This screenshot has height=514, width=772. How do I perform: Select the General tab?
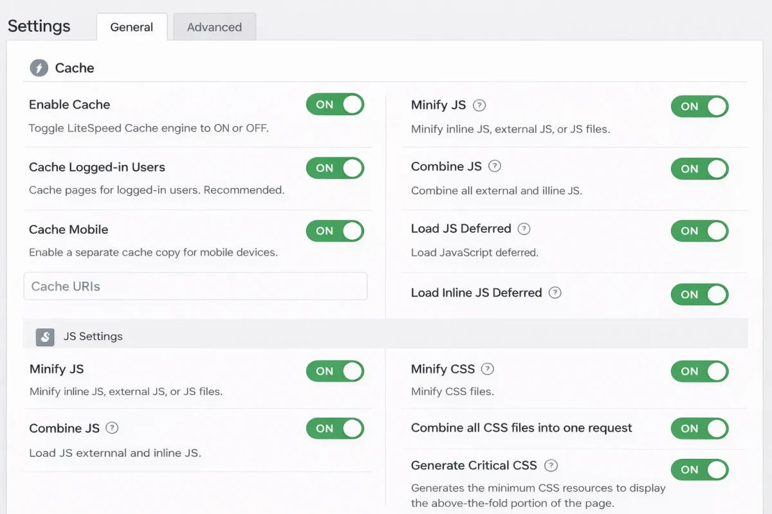coord(131,27)
